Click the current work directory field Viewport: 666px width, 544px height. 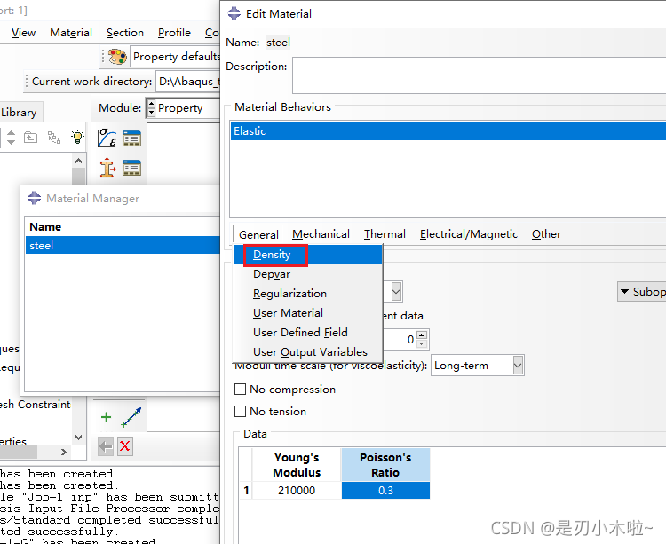click(188, 81)
